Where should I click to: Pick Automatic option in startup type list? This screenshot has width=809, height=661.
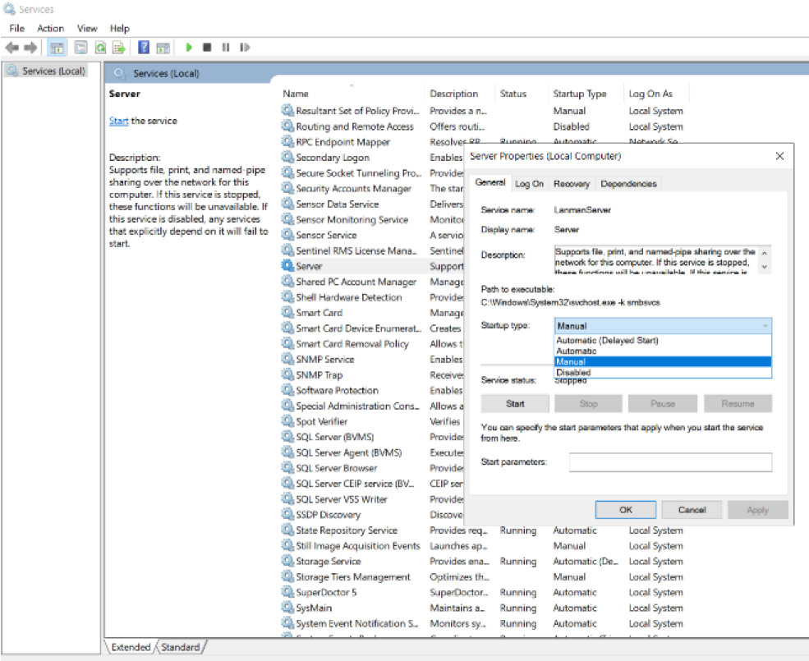577,351
